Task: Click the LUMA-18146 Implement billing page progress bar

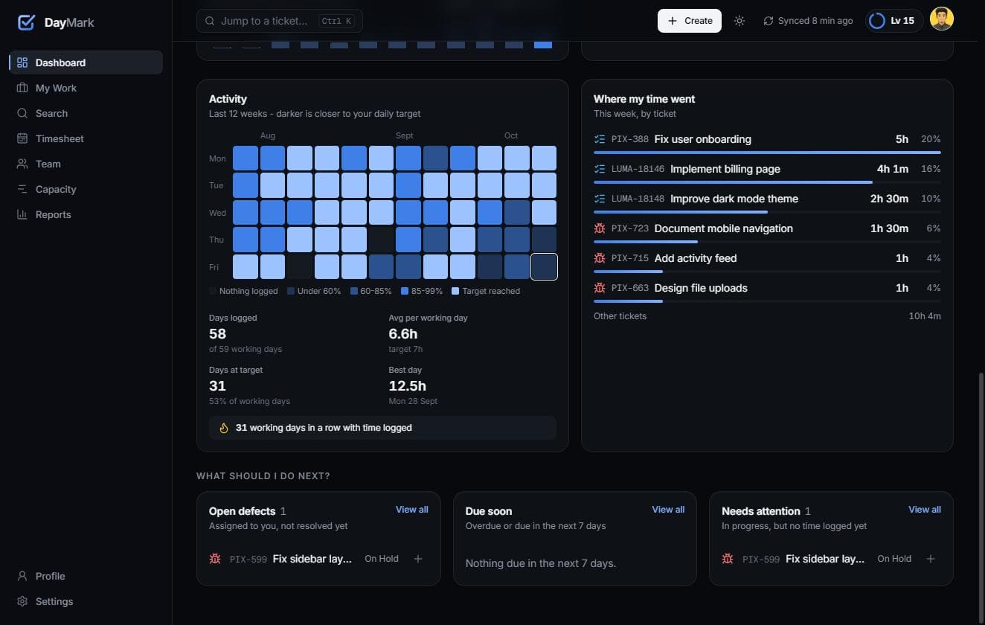Action: point(767,182)
